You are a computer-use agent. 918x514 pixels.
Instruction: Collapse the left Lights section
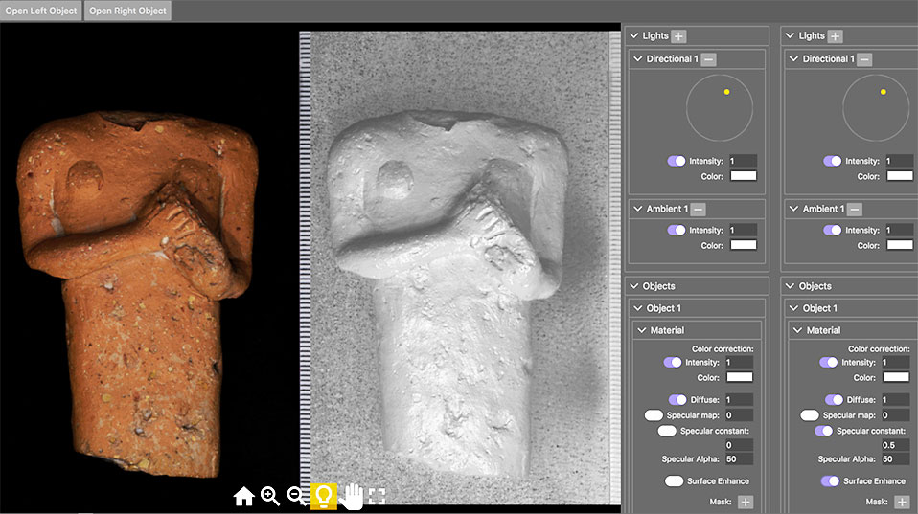click(633, 36)
